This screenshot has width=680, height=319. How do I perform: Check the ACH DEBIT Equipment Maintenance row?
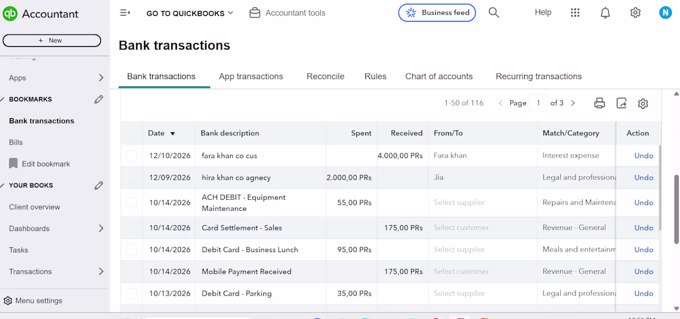click(132, 202)
